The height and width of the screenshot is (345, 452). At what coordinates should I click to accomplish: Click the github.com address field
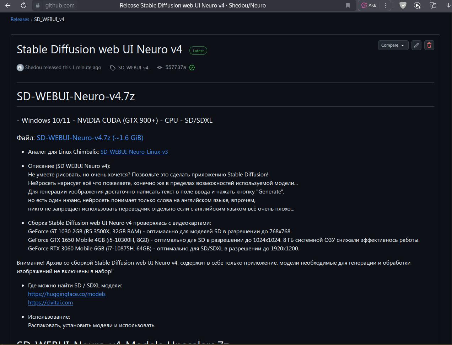coord(60,5)
